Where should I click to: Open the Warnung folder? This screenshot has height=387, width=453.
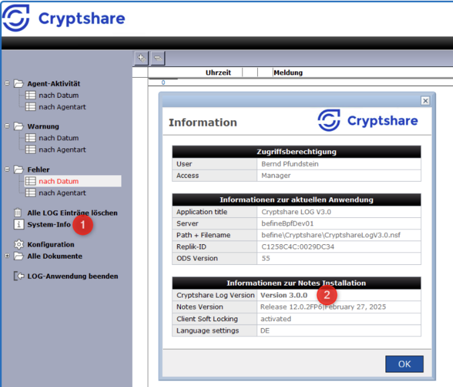click(43, 126)
